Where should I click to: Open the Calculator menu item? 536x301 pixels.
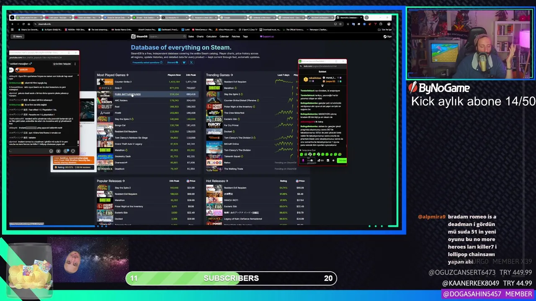[x=211, y=36]
